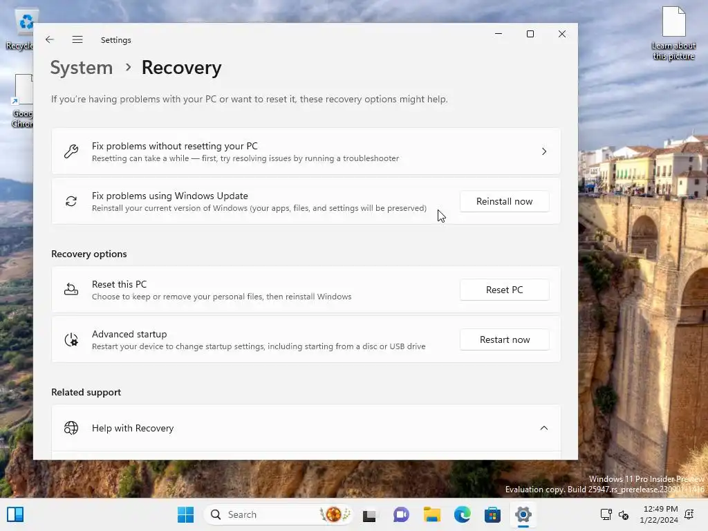Open the notifications bell in tray
Screen dimensions: 708x531
coord(689,514)
